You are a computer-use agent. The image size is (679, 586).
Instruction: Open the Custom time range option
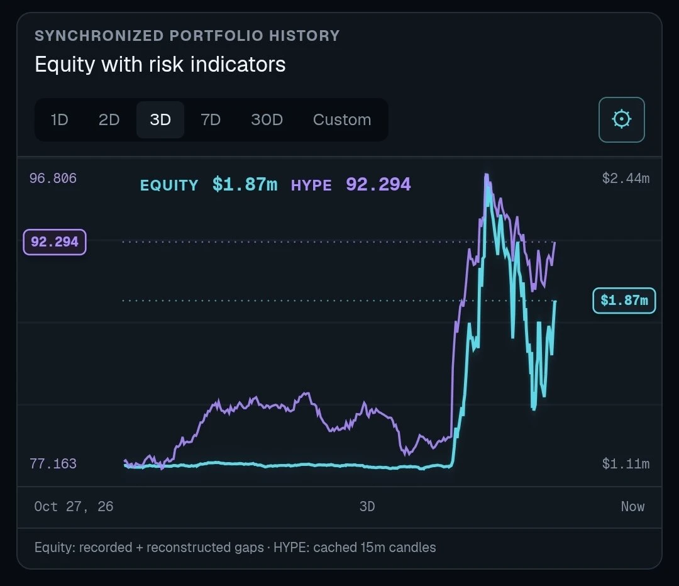pos(342,119)
